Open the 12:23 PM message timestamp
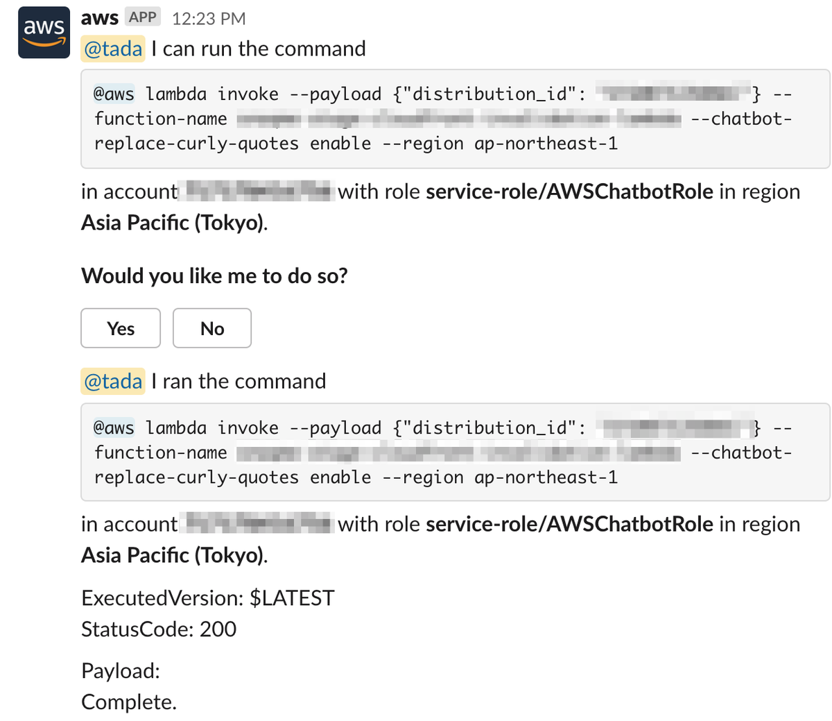The width and height of the screenshot is (832, 721). click(x=209, y=19)
